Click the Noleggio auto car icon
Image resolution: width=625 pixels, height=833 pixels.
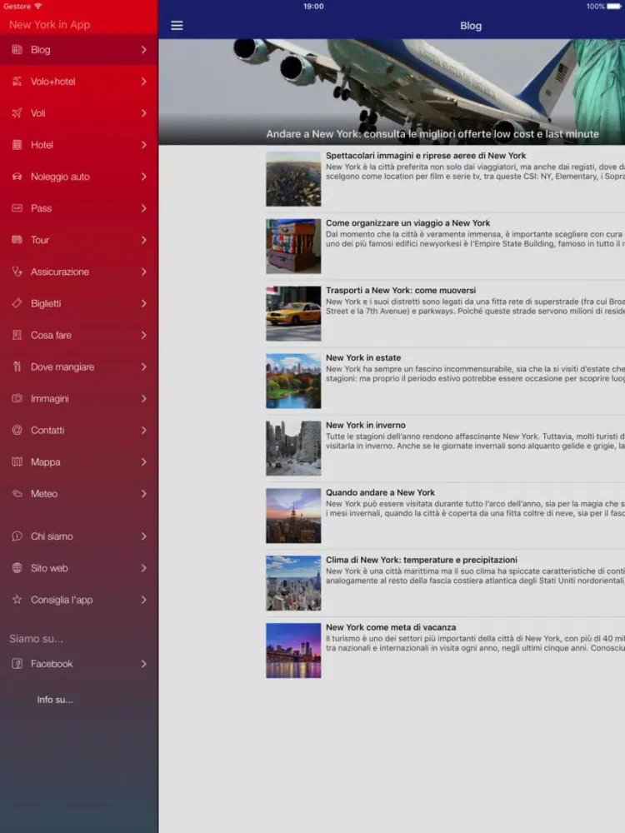(x=17, y=177)
